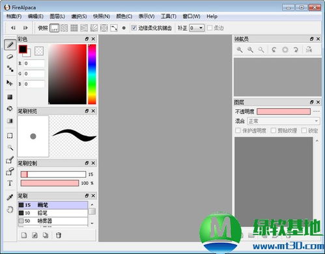The width and height of the screenshot is (325, 254).
Task: Select the Eraser tool
Action: pos(10,57)
